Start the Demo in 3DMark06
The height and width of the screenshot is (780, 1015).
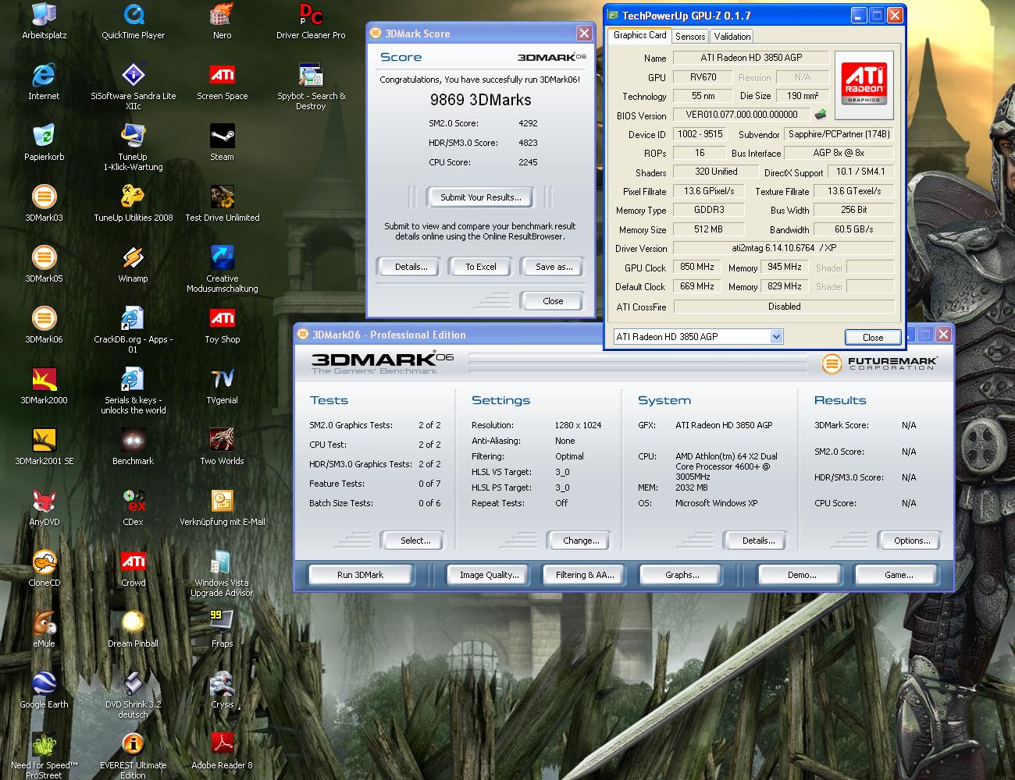point(801,575)
